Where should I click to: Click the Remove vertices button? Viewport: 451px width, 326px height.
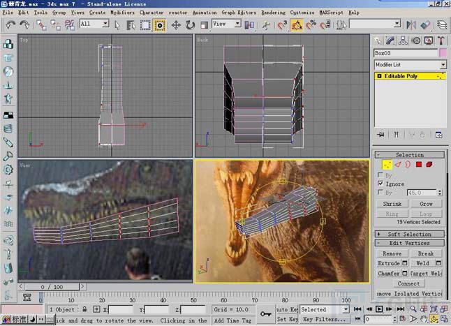[392, 253]
